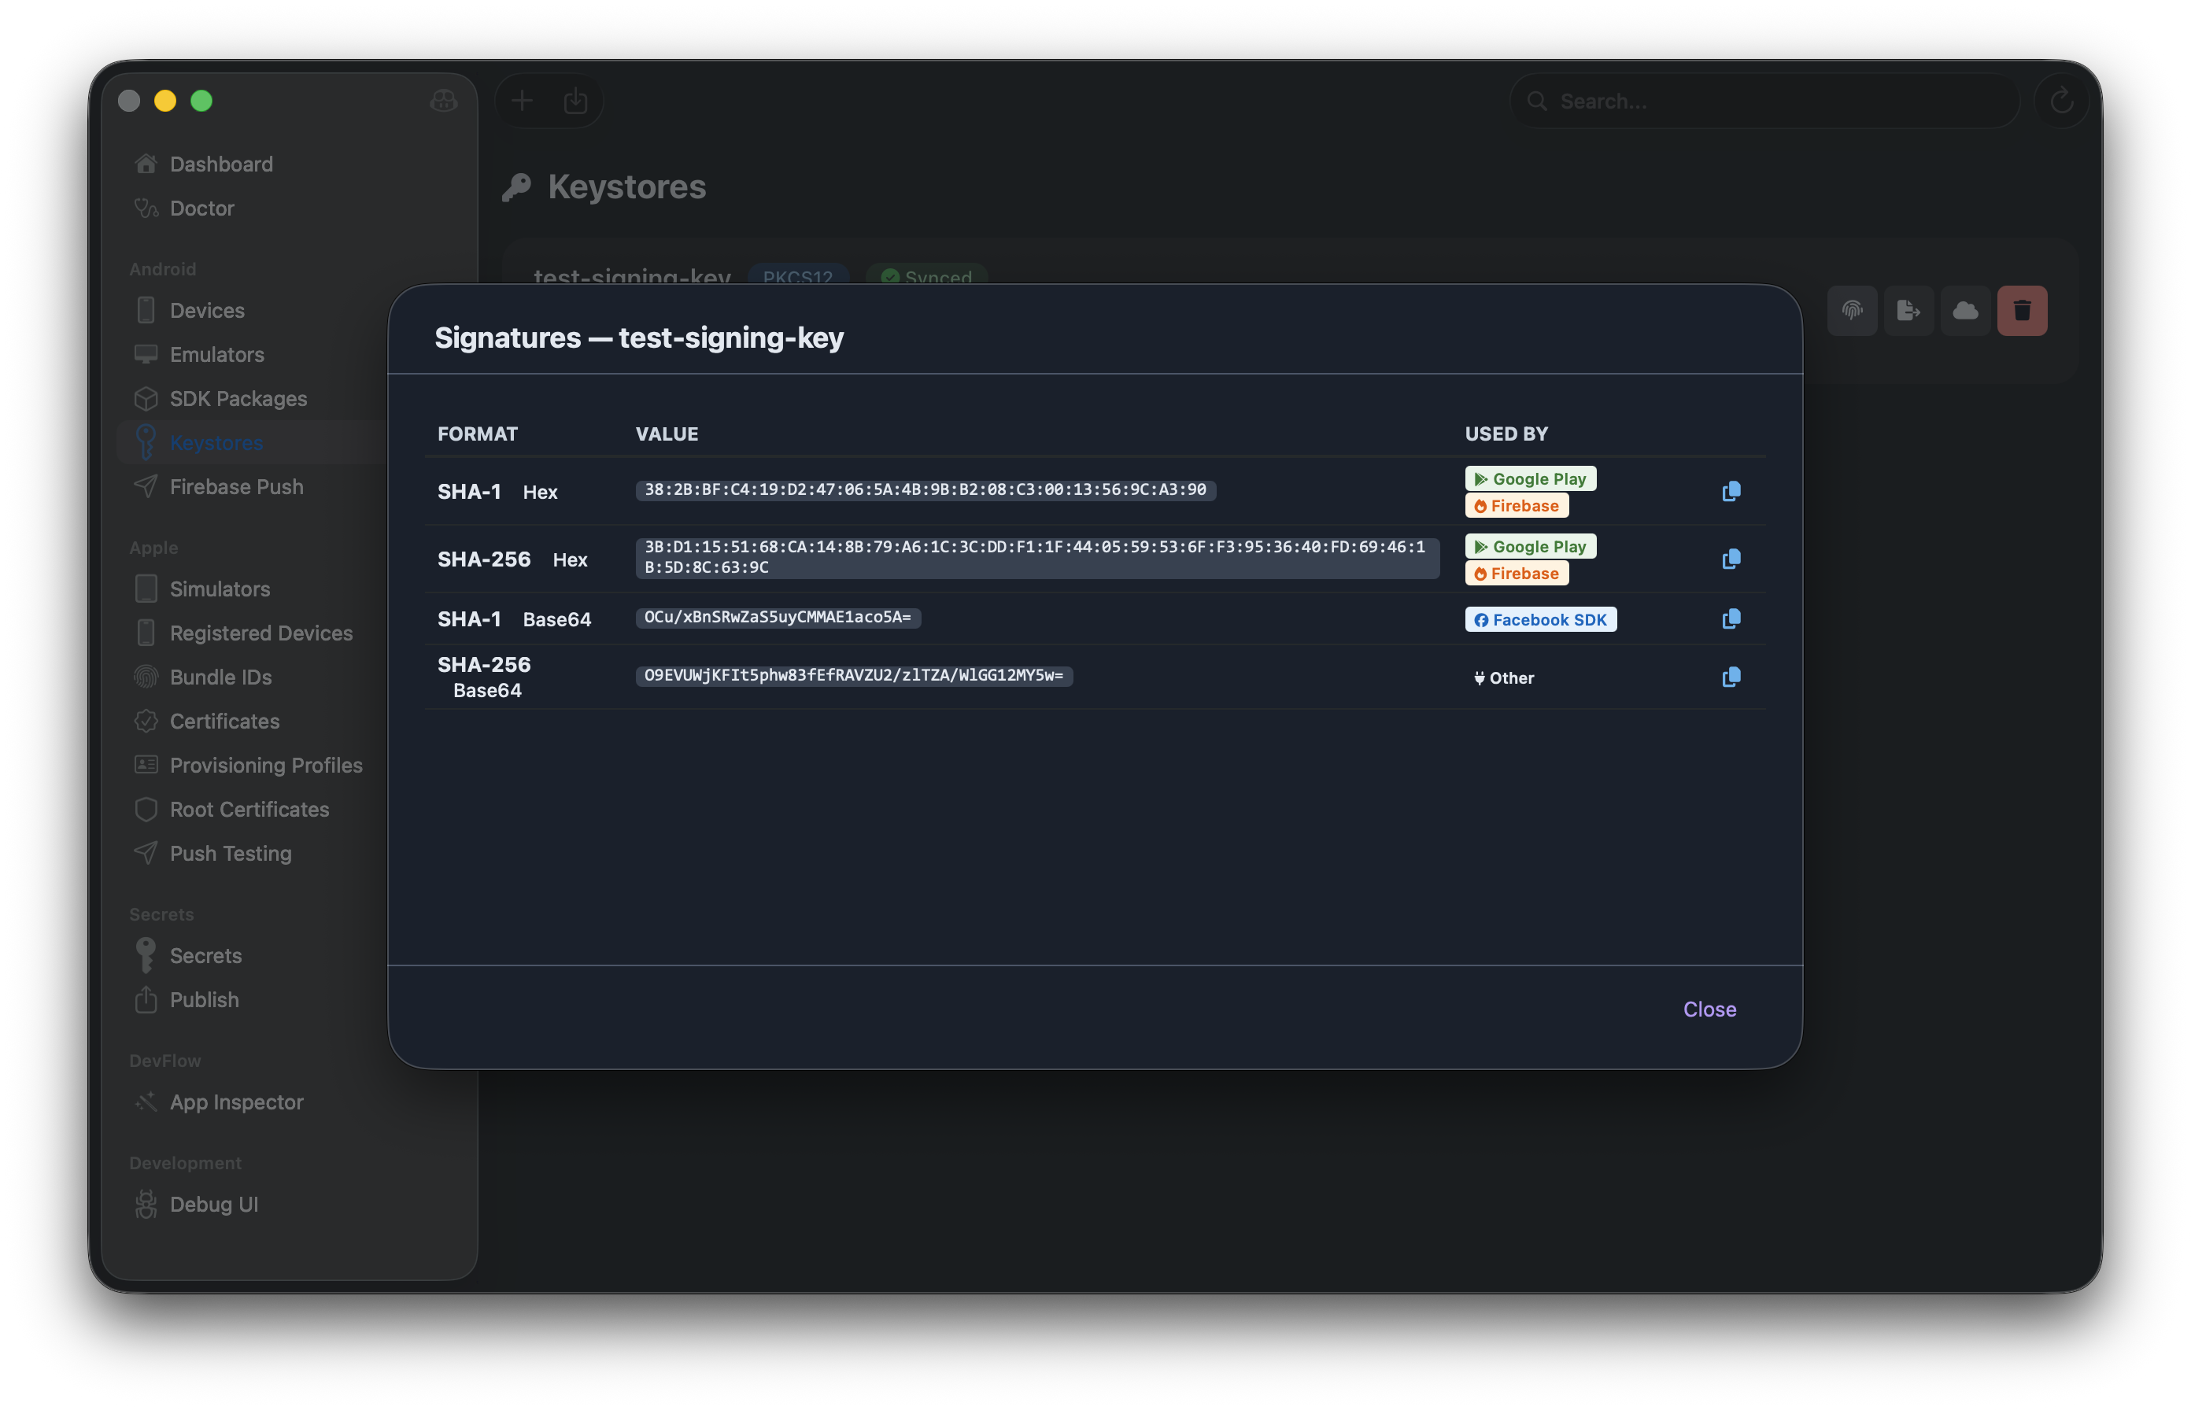The width and height of the screenshot is (2191, 1410).
Task: Open Registered Devices in the sidebar
Action: coord(261,633)
